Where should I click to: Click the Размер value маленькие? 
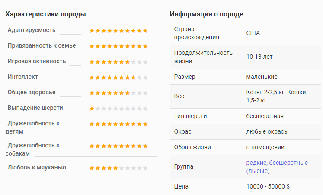point(262,77)
